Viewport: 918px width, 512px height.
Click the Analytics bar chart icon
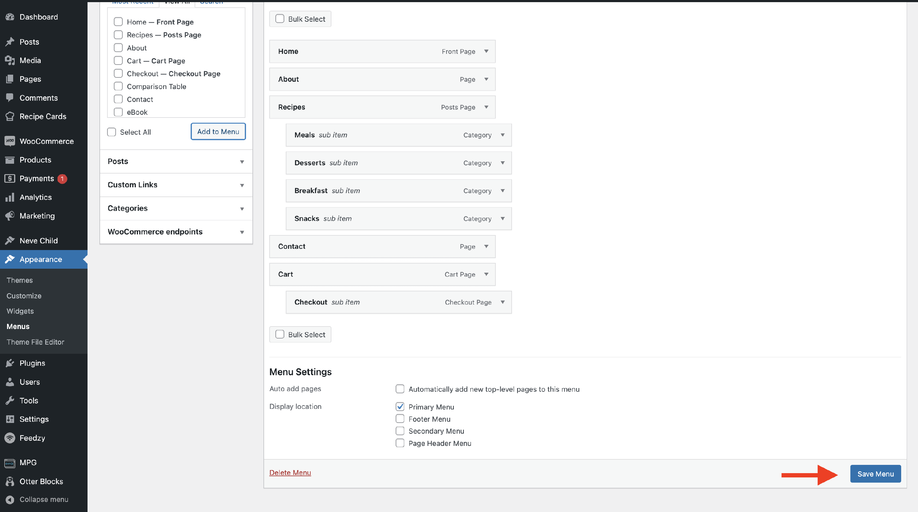tap(10, 197)
